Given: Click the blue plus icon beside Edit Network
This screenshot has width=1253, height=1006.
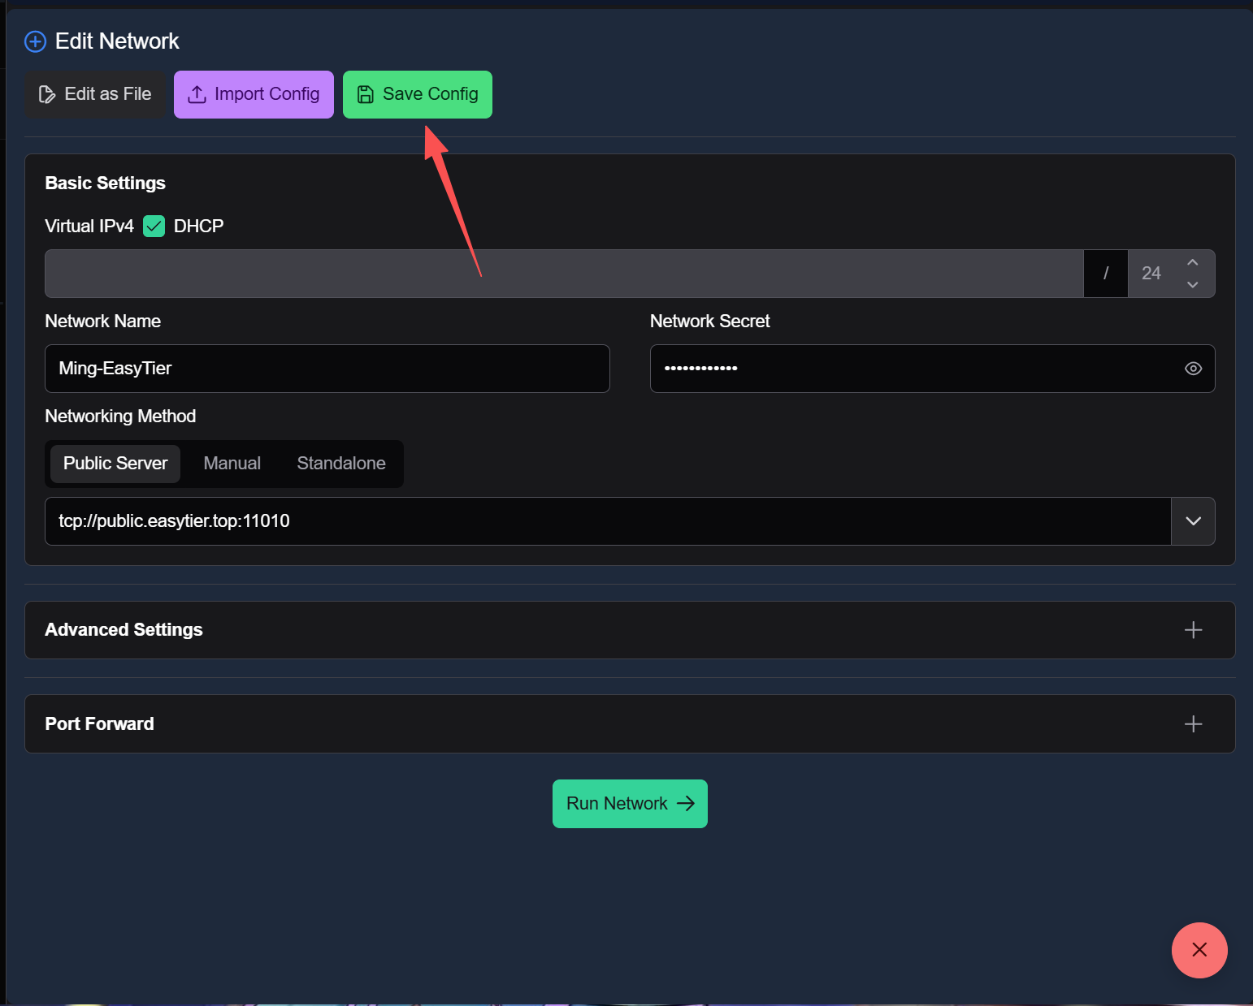Looking at the screenshot, I should 35,41.
